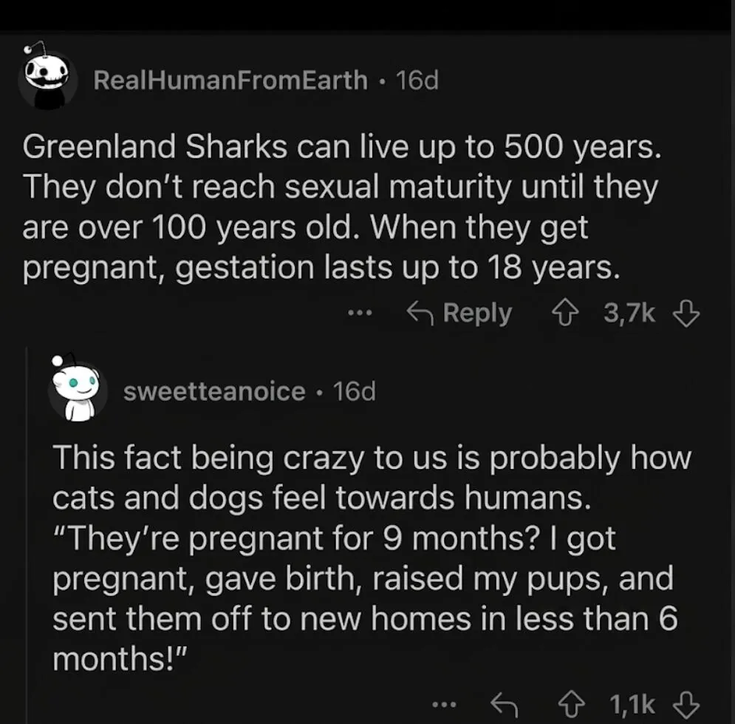735x724 pixels.
Task: Click the 1,1k vote score
Action: 632,705
